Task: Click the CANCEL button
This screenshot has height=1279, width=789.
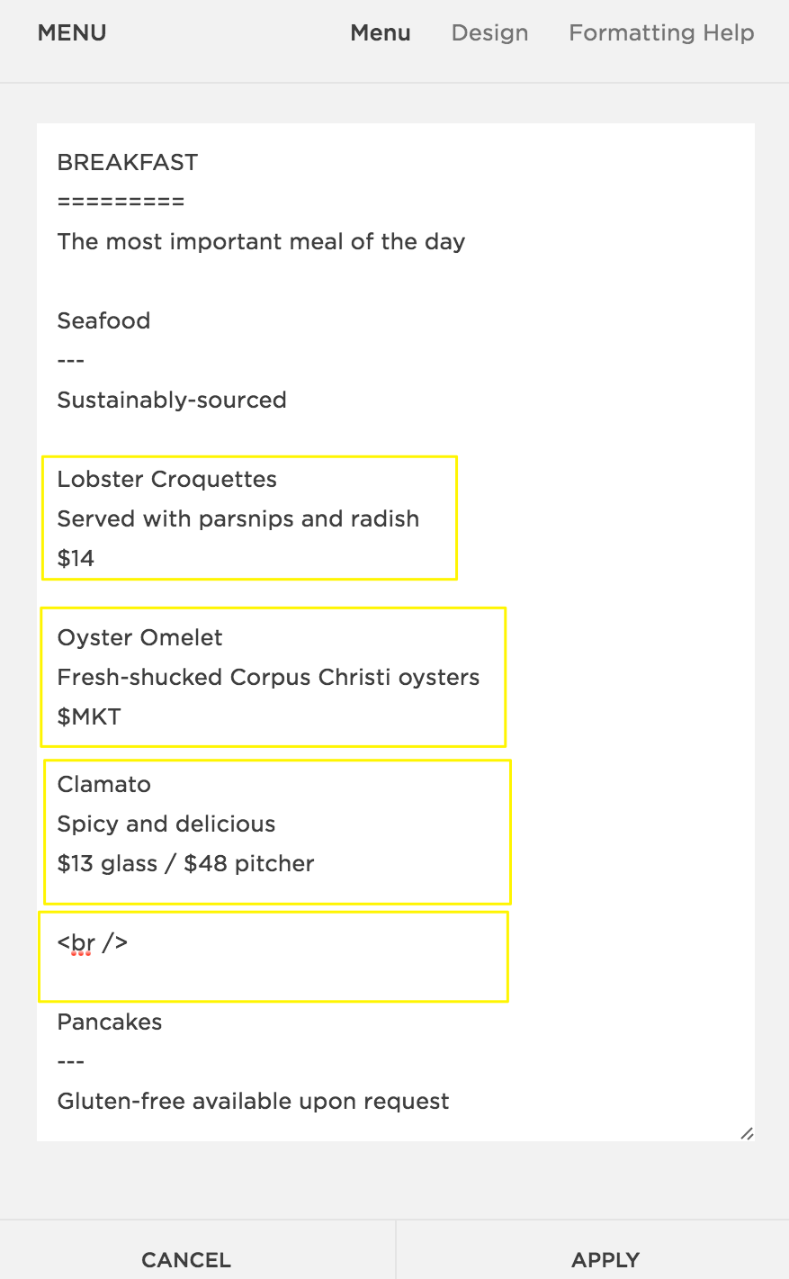Action: [186, 1259]
